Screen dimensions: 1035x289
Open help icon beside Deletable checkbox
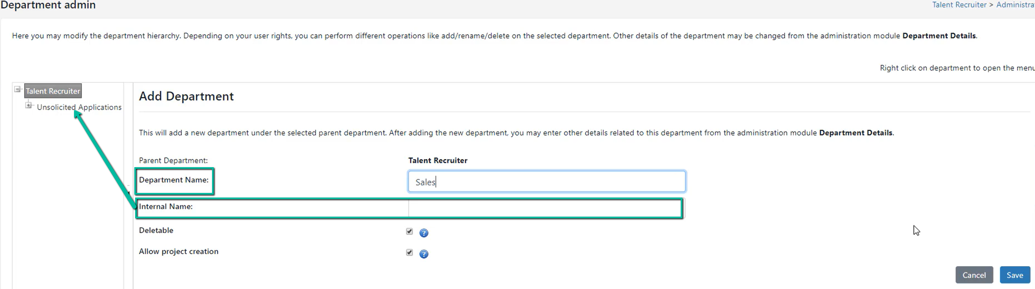pyautogui.click(x=424, y=233)
